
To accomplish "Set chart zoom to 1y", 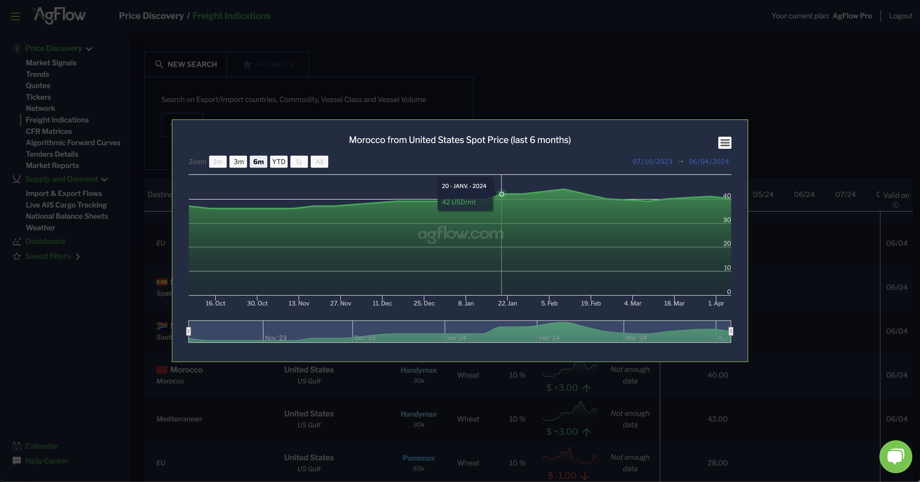I will (299, 162).
